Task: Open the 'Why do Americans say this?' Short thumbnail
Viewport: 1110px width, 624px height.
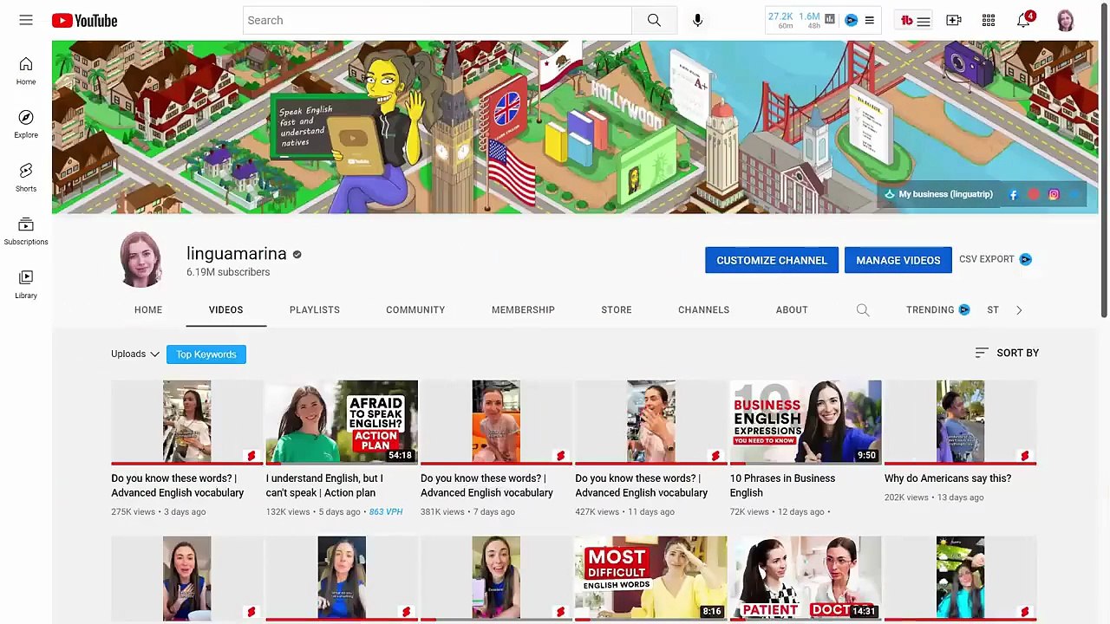Action: coord(960,422)
